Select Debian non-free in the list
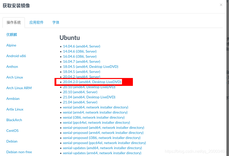This screenshot has height=156, width=229. click(x=19, y=152)
